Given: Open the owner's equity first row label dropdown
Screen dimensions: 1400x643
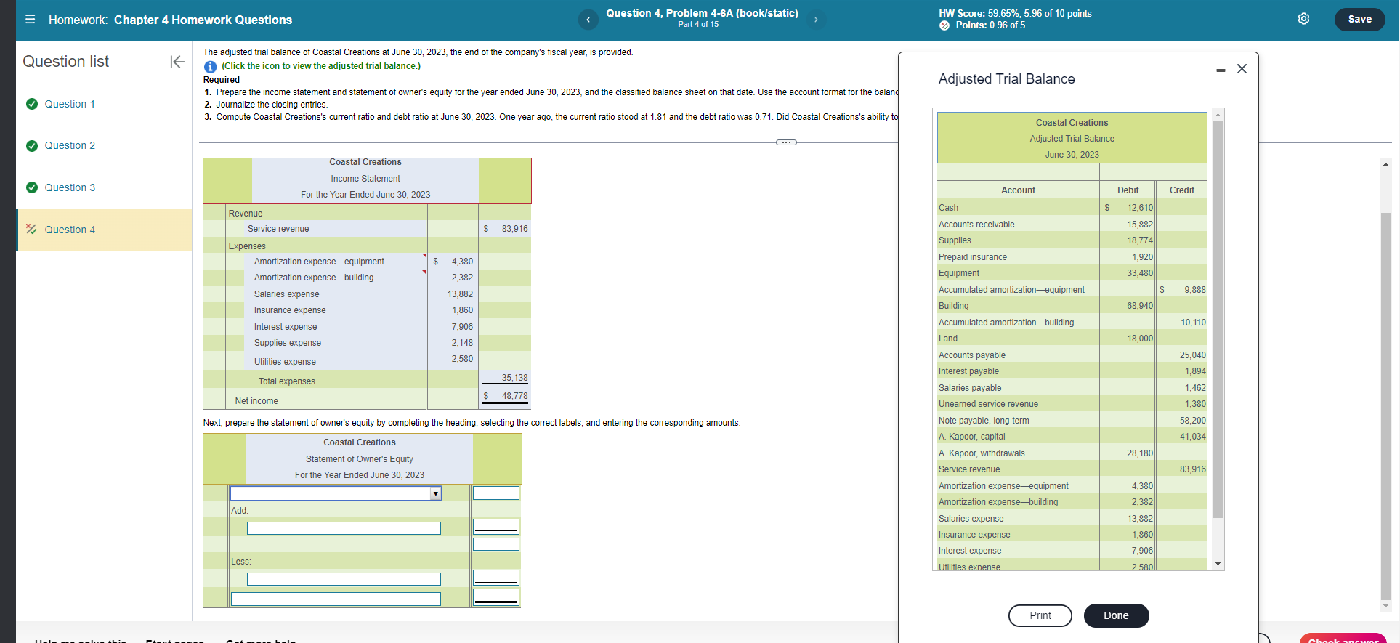Looking at the screenshot, I should (336, 493).
